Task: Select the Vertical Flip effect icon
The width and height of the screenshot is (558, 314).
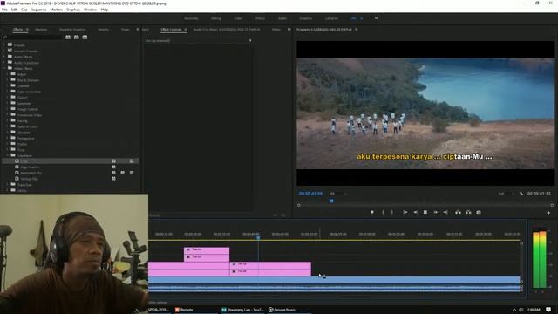Action: pos(17,178)
